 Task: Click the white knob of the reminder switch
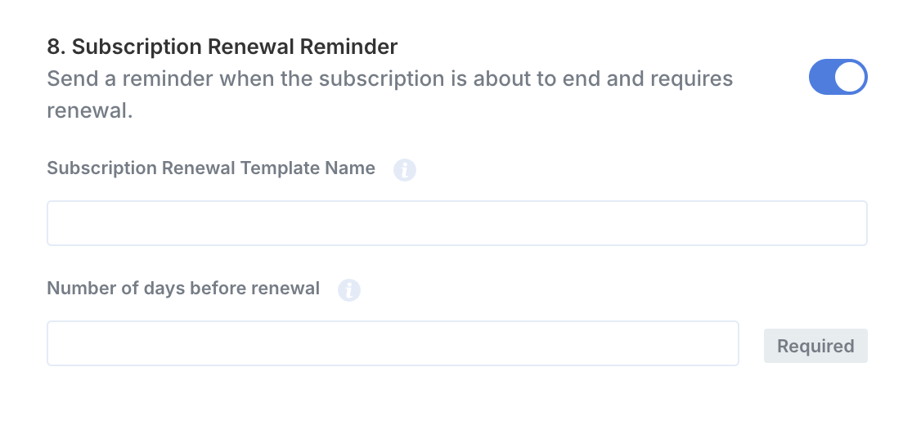(851, 78)
